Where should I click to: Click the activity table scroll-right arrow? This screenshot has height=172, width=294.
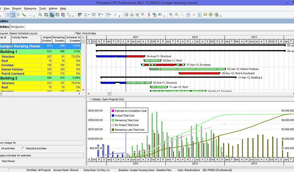tap(79, 93)
